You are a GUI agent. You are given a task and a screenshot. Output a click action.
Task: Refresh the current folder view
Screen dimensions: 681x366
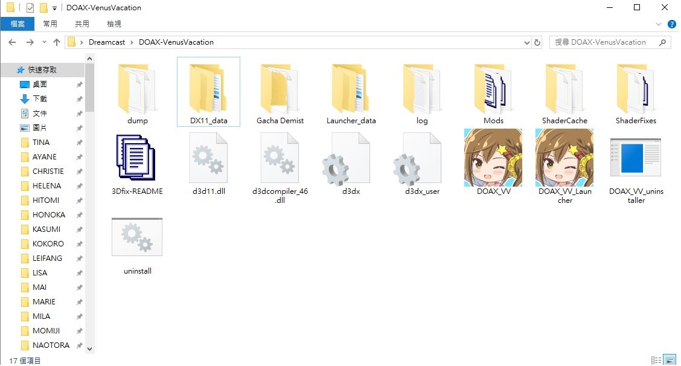coord(537,42)
